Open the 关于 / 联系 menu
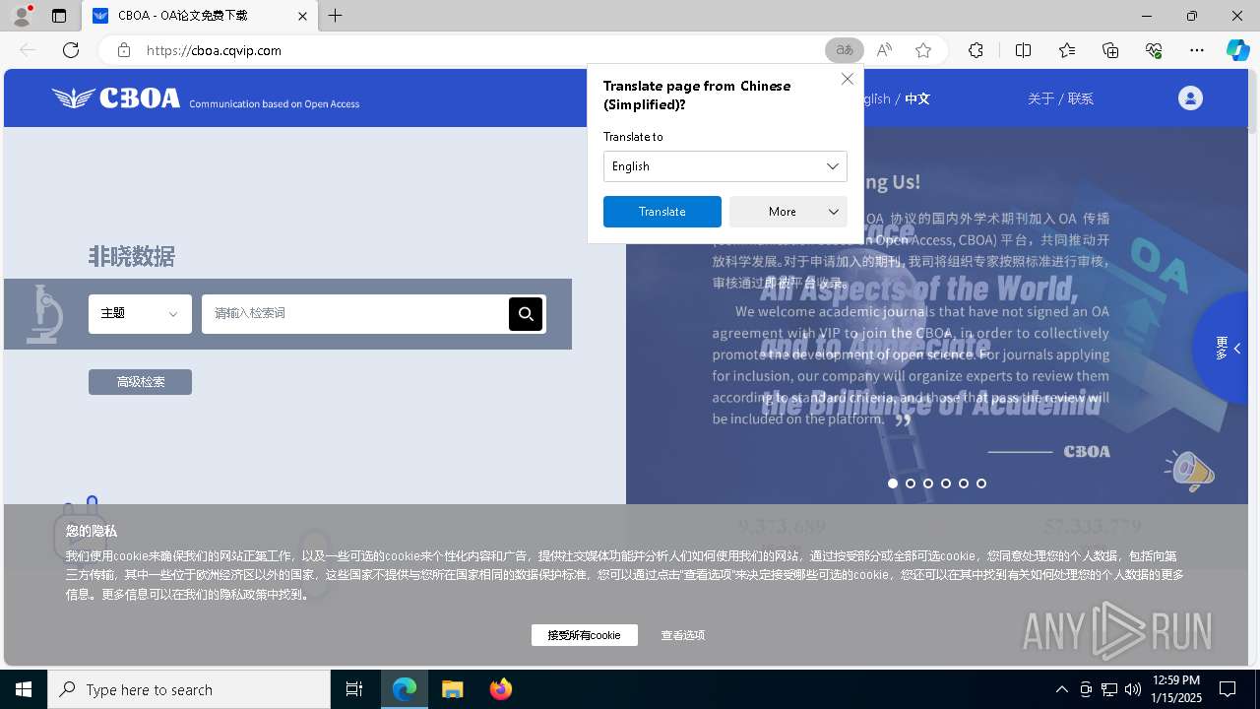 [x=1060, y=98]
